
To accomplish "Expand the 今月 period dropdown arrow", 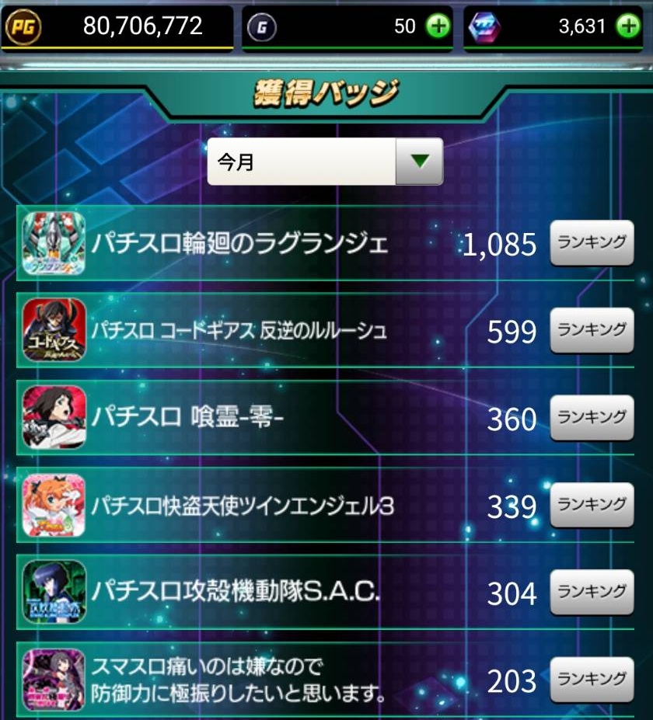I will coord(419,162).
